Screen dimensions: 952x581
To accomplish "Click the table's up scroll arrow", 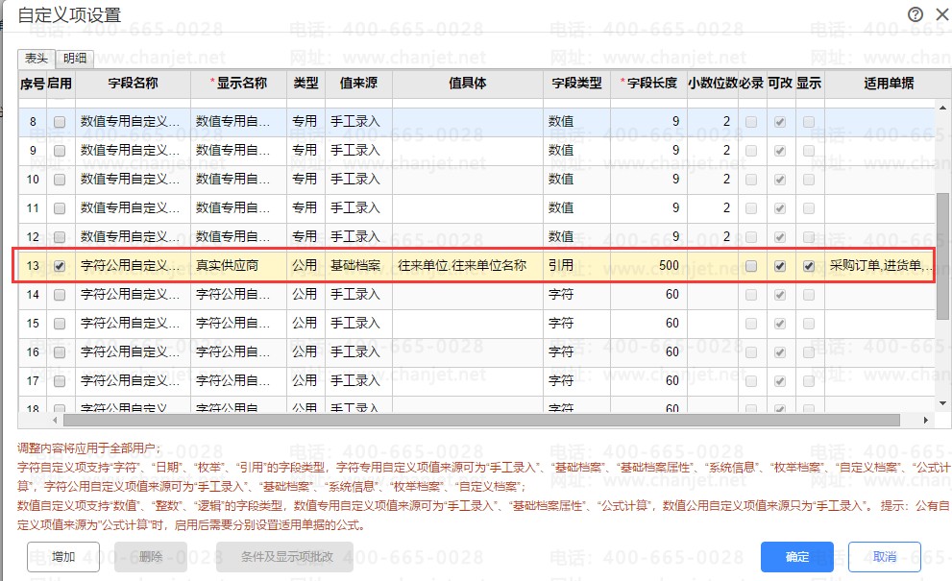I will 942,109.
